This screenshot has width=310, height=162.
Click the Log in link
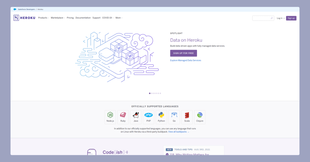point(280,18)
